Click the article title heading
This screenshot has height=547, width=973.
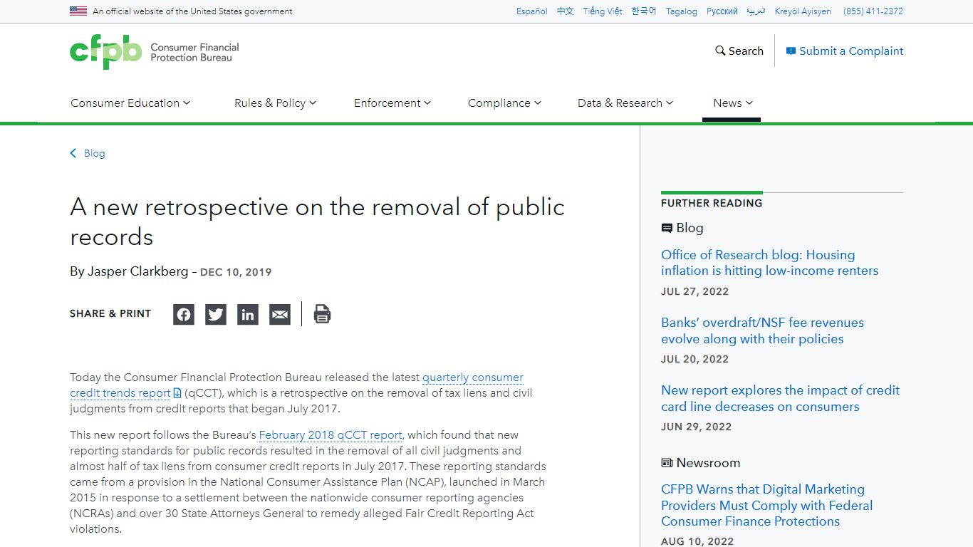click(x=318, y=222)
